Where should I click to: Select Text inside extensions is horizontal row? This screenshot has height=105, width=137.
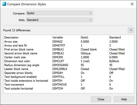[x=69, y=81]
